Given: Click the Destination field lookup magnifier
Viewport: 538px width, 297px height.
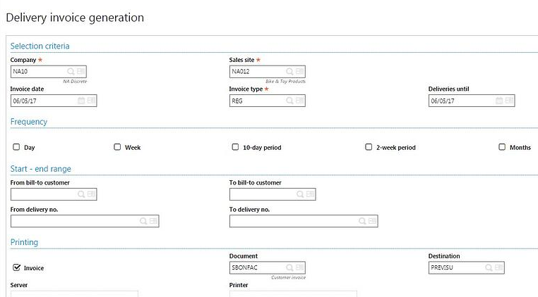Looking at the screenshot, I should [x=489, y=267].
